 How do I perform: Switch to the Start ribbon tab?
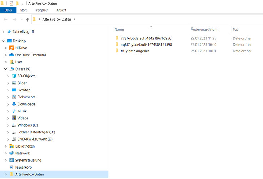click(x=23, y=10)
